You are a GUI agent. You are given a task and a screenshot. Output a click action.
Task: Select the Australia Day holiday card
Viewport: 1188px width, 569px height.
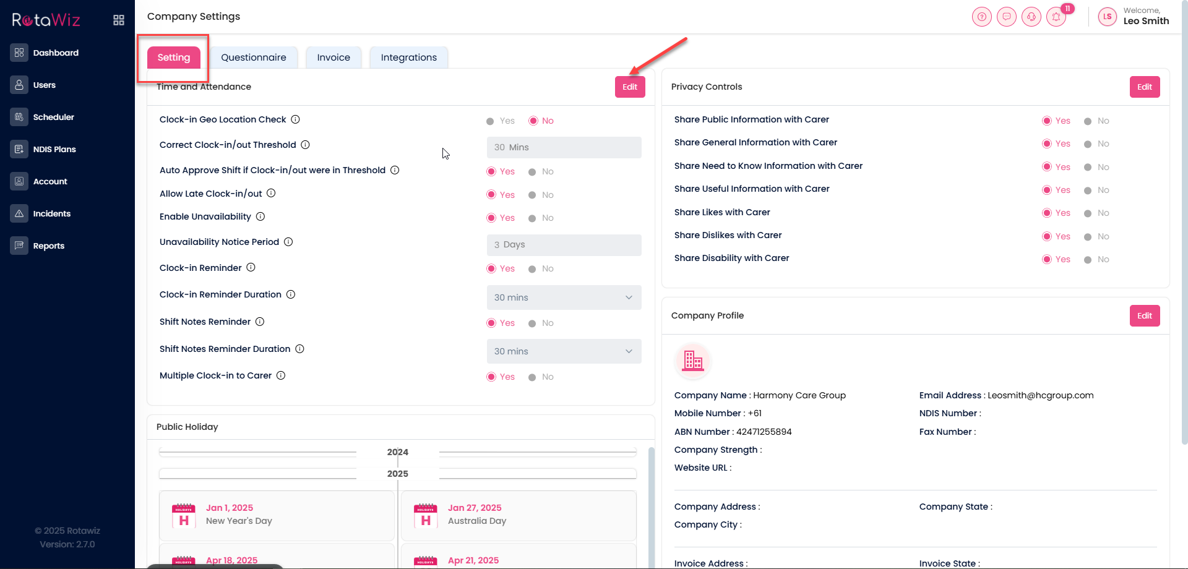[x=519, y=515]
